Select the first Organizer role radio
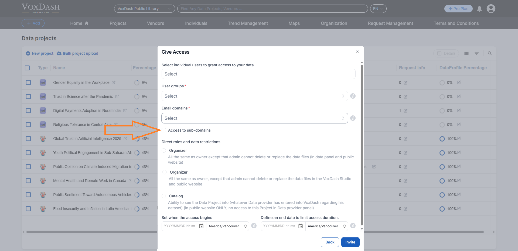Viewport: 518px width, 251px height. (164, 150)
